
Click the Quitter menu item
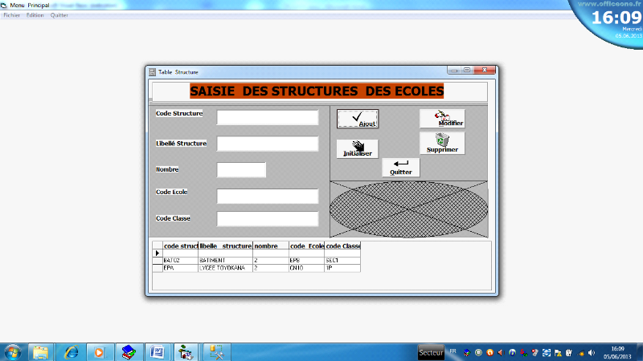tap(59, 15)
